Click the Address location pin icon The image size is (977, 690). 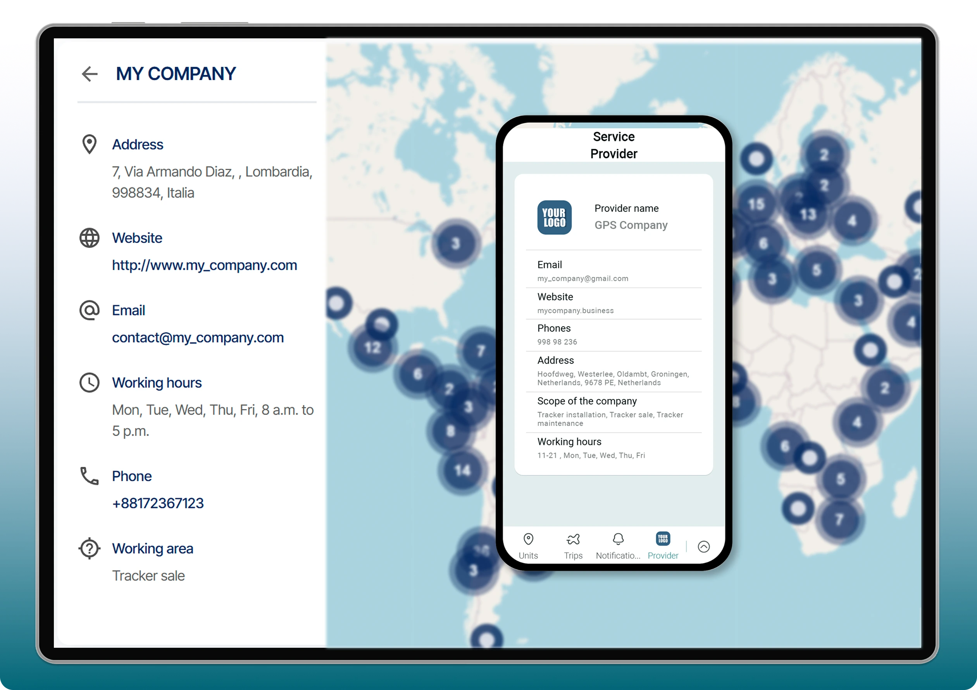[90, 144]
